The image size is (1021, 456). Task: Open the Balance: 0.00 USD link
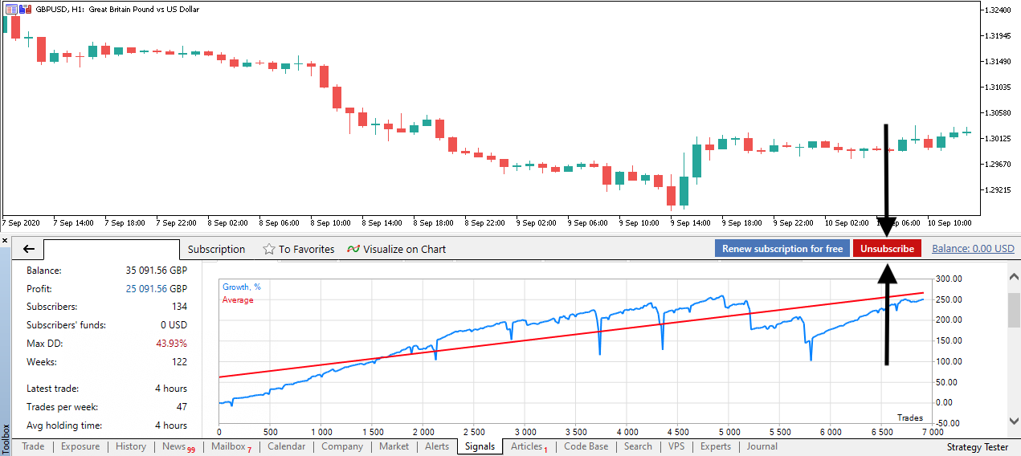click(973, 249)
